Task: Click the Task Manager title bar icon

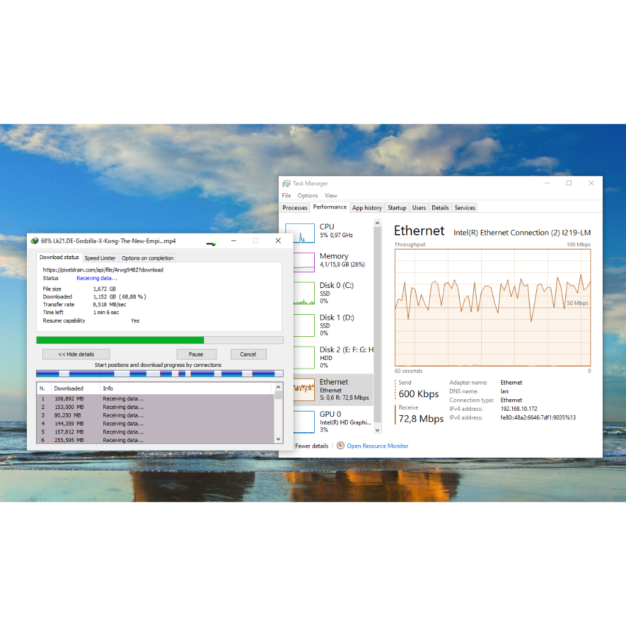Action: click(286, 183)
